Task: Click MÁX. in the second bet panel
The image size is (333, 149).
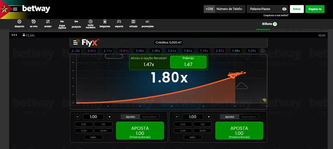Action: pyautogui.click(x=193, y=137)
